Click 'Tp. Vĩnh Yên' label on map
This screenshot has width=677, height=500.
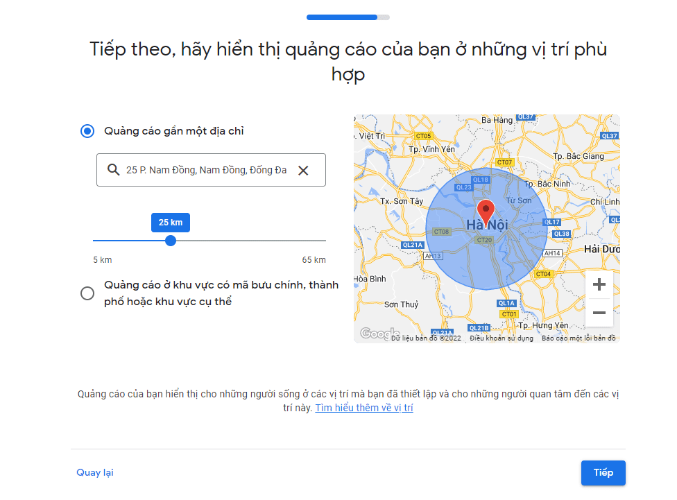[x=431, y=149]
